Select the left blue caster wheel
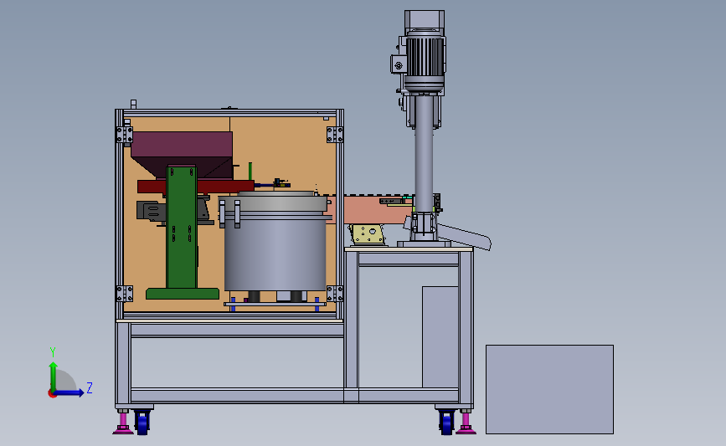This screenshot has width=726, height=446. [142, 422]
